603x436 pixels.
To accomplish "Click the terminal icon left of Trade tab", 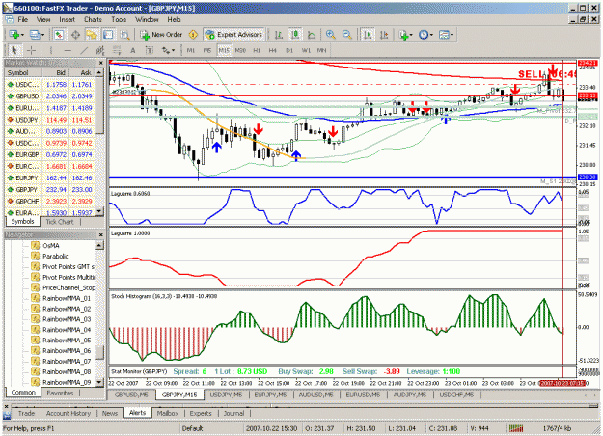I will click(7, 415).
